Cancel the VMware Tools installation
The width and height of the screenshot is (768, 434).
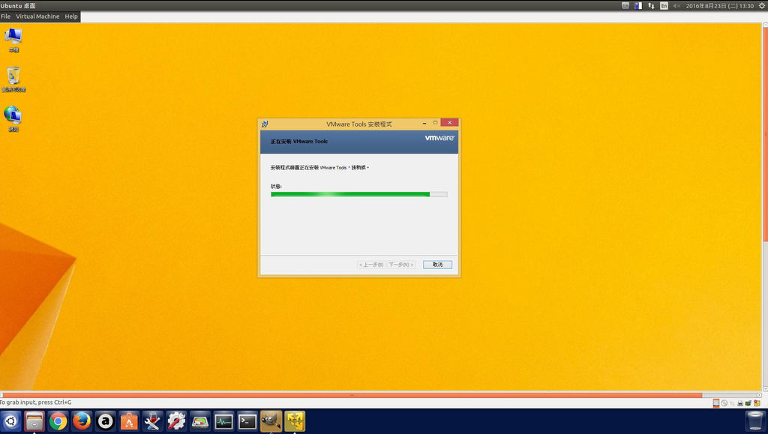point(437,264)
